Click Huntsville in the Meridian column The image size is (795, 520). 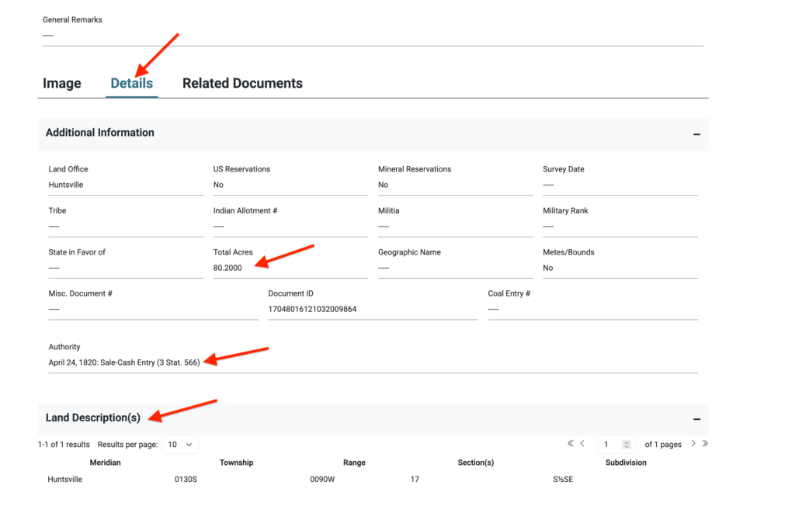click(65, 480)
